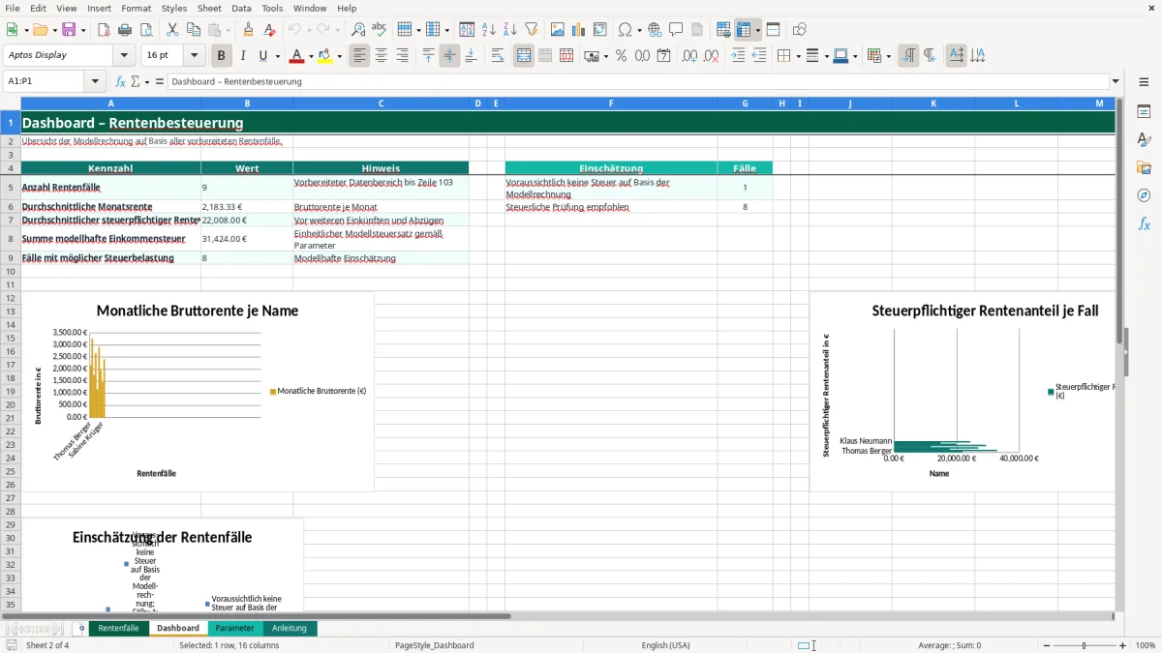Image resolution: width=1162 pixels, height=653 pixels.
Task: Align text right
Action: coord(403,56)
